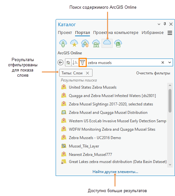The image size is (175, 196).
Task: Switch to the Проект tab
Action: pos(65,33)
